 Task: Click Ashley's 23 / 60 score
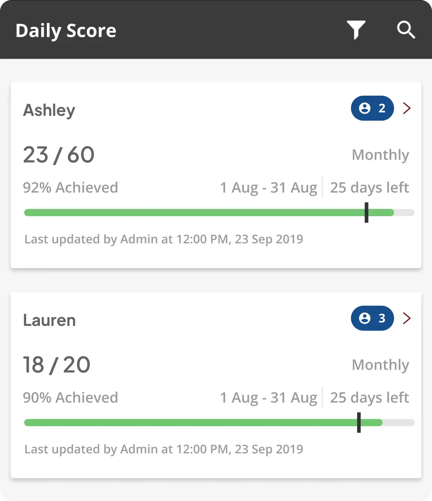(59, 155)
